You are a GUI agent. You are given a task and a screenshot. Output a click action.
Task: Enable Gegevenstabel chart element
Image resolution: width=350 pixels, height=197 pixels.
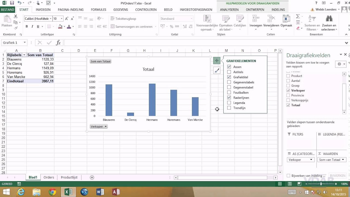click(229, 87)
